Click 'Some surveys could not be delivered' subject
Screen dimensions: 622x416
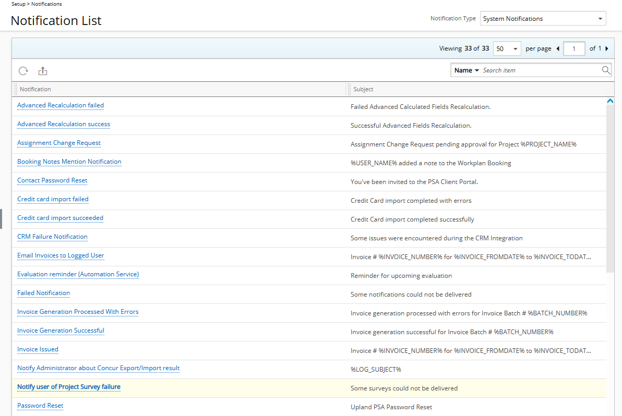[x=404, y=388]
